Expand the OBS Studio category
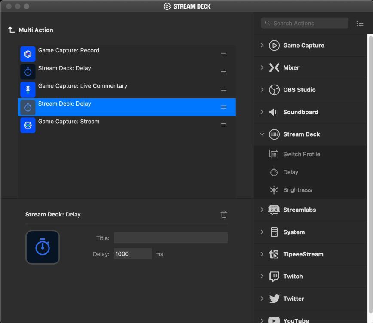The image size is (373, 323). [262, 90]
